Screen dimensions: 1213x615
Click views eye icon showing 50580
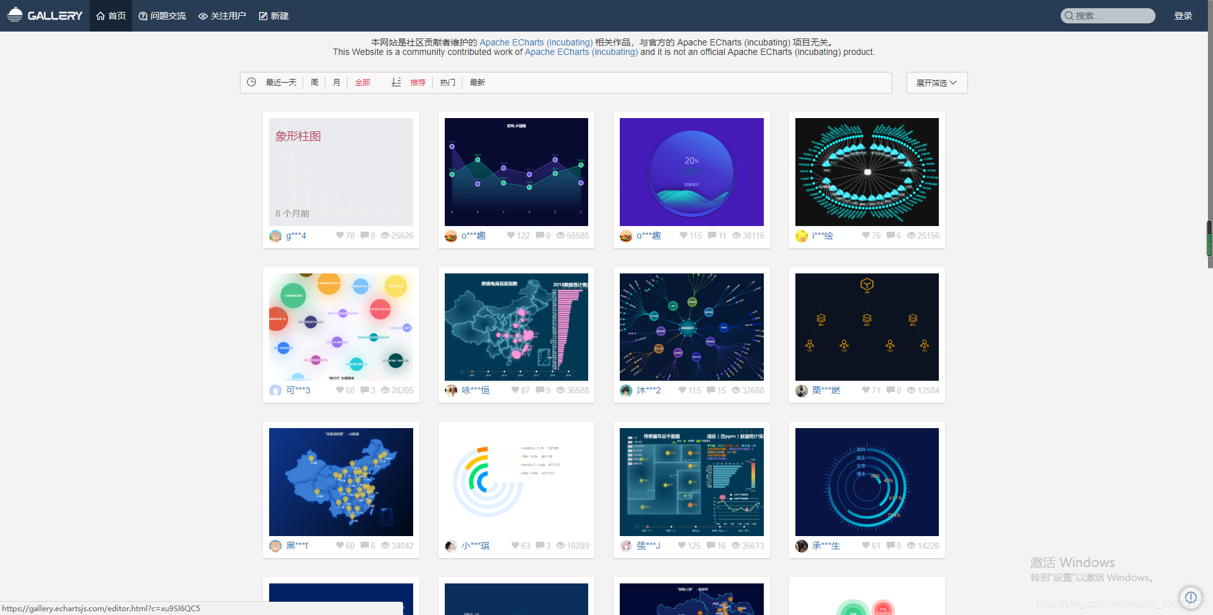pyautogui.click(x=560, y=236)
